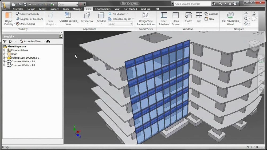The height and width of the screenshot is (150, 267).
Task: Switch to the Design tab
Action: 31,9
